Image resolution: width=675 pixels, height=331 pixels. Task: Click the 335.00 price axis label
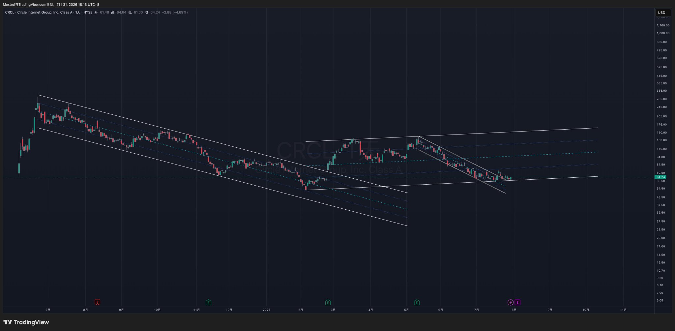(662, 91)
